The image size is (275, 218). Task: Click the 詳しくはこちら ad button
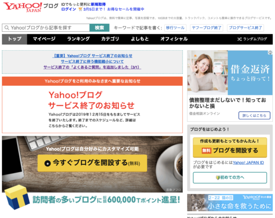pos(254,116)
